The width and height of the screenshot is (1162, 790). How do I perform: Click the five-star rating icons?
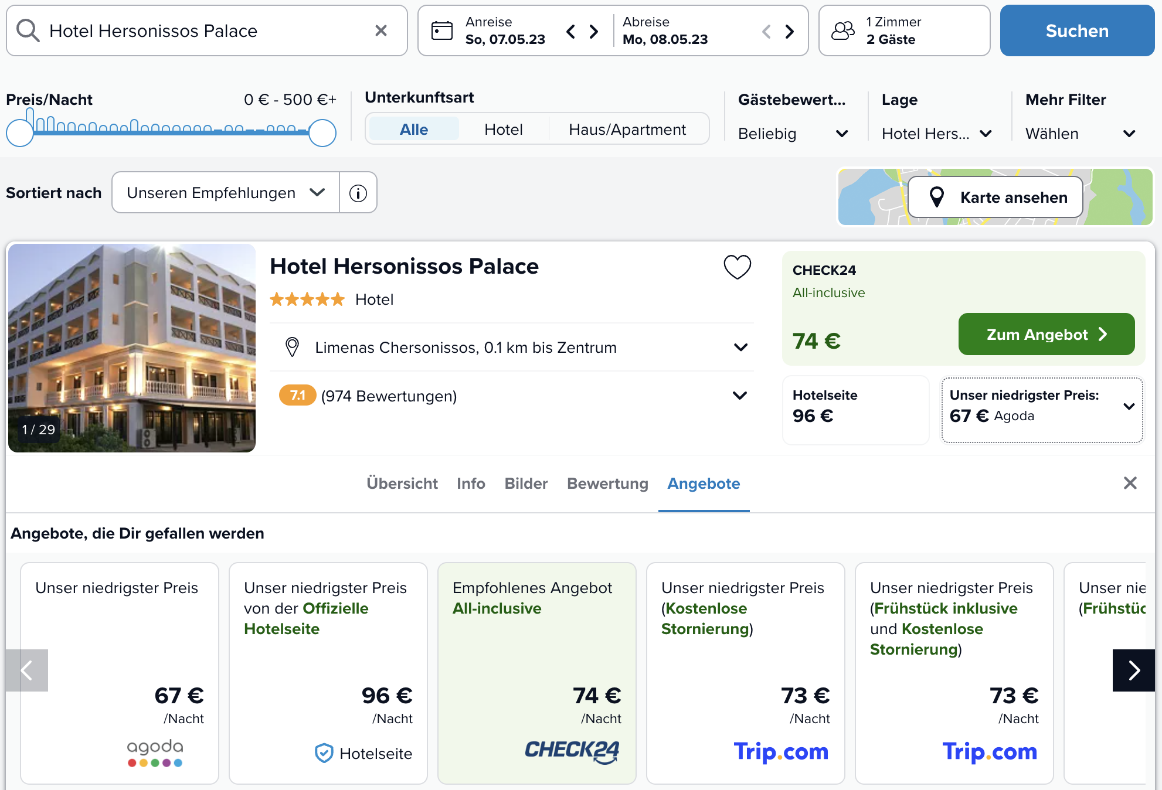coord(307,299)
